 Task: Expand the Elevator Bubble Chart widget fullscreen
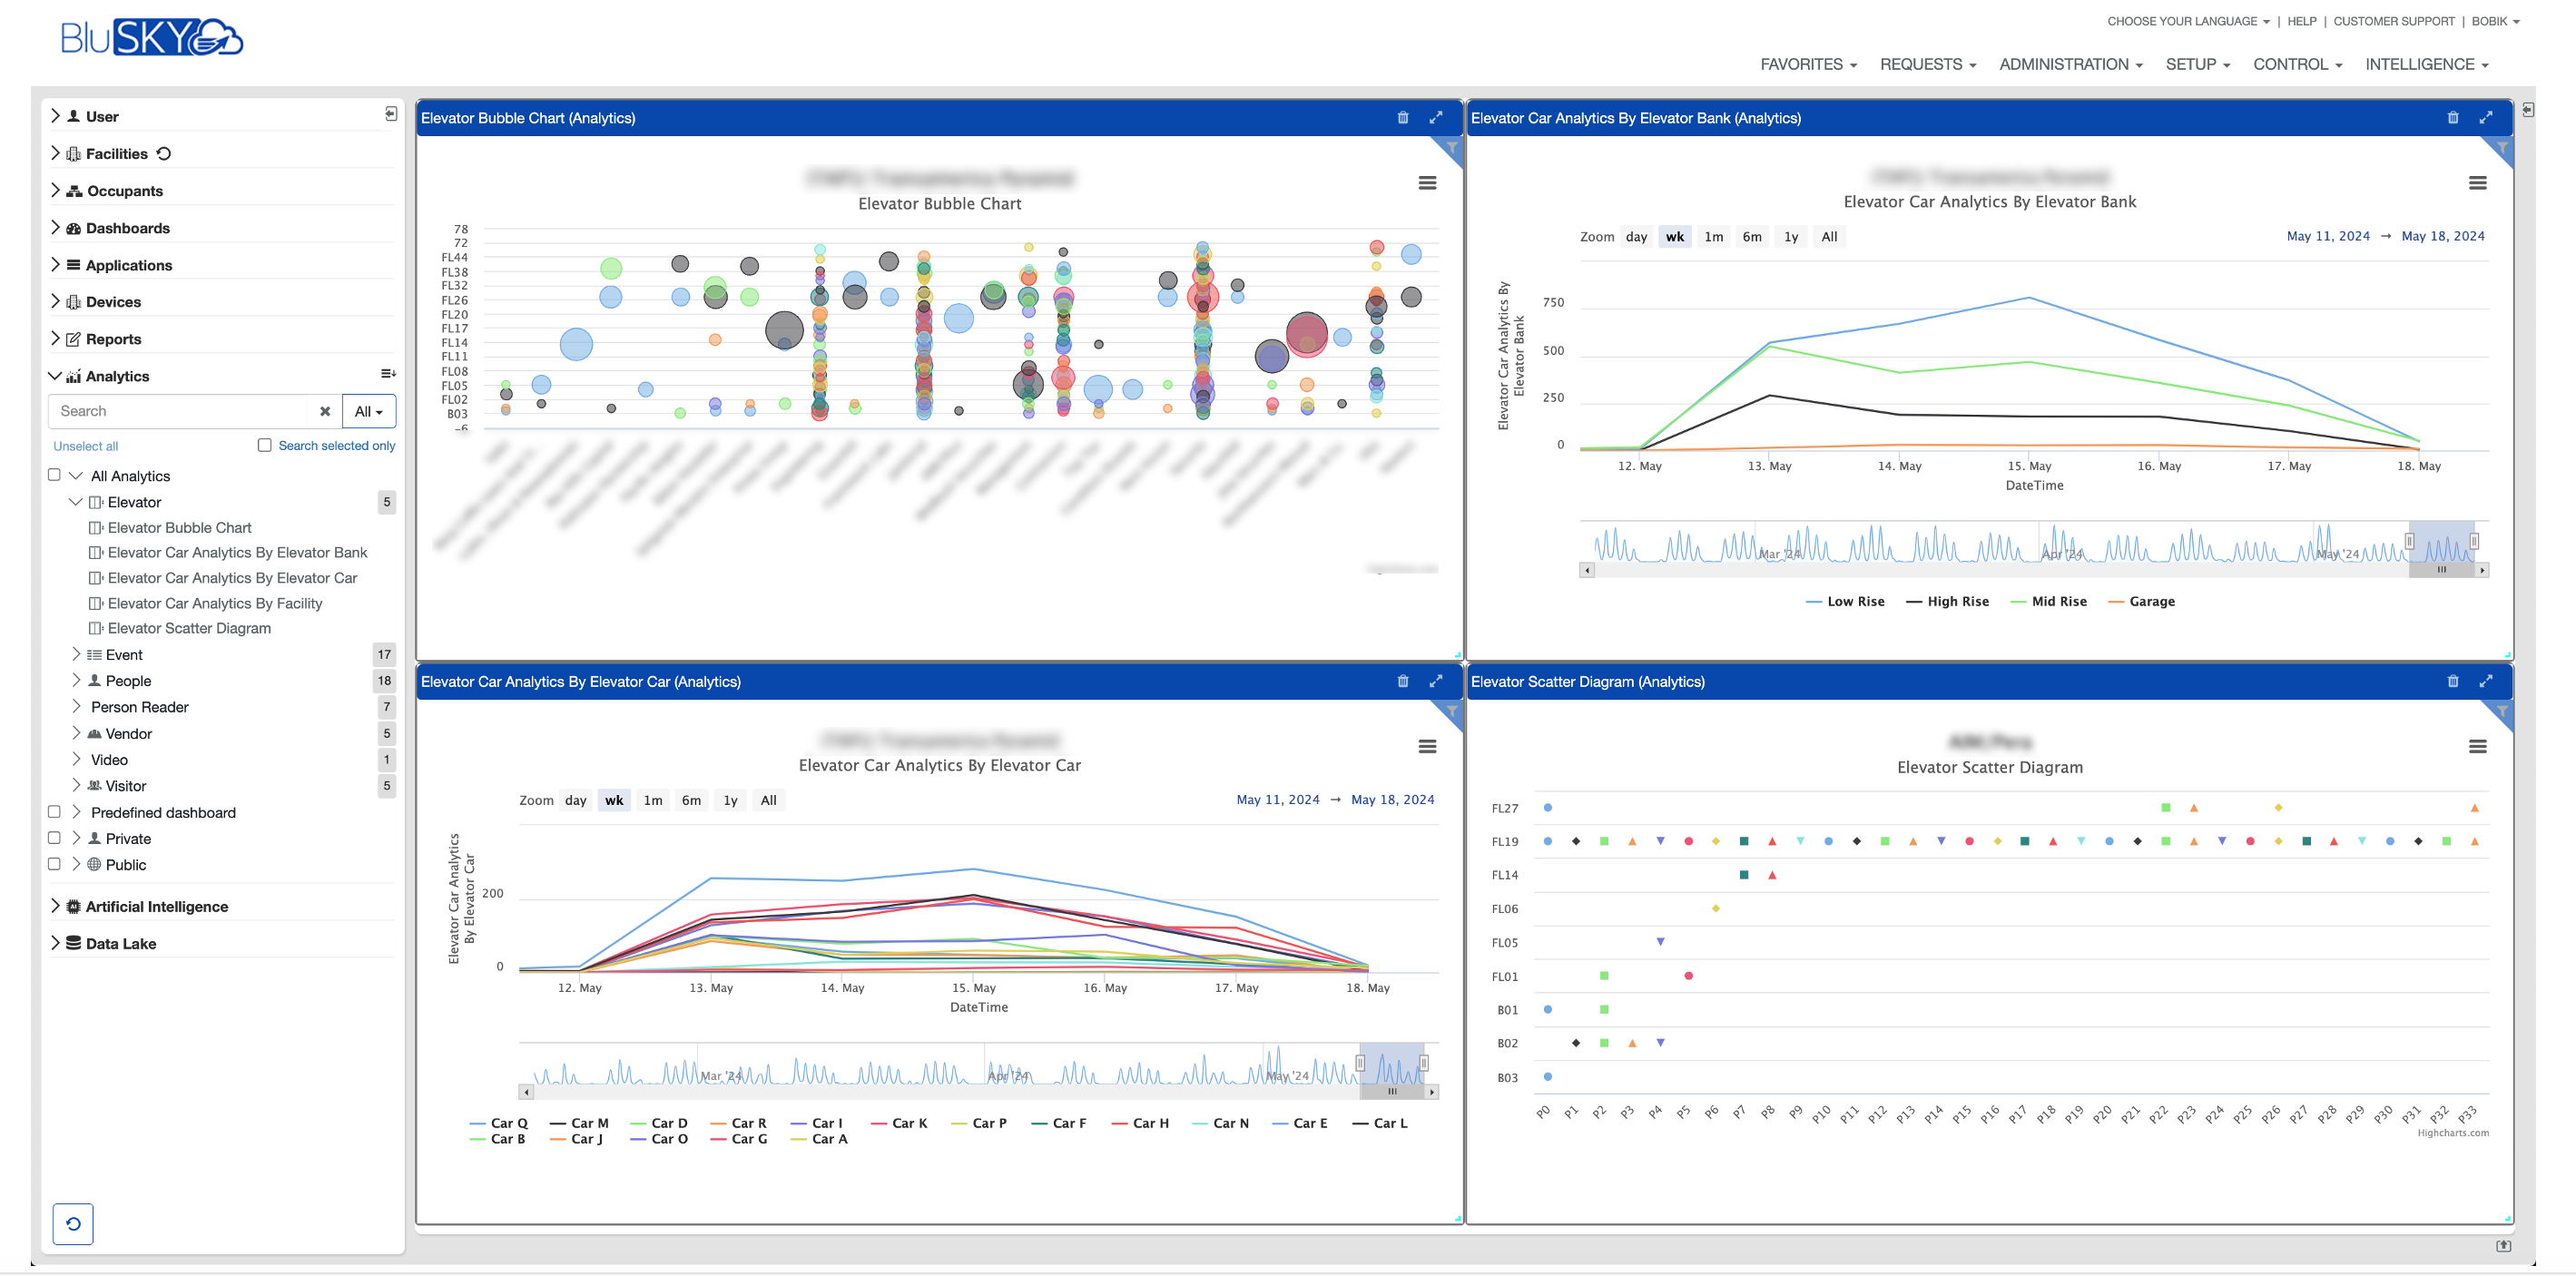pyautogui.click(x=1435, y=118)
